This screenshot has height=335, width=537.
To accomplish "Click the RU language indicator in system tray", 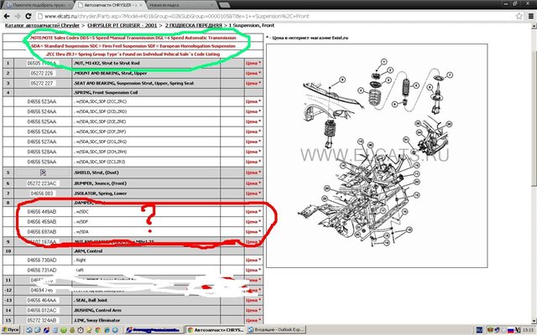I will click(479, 330).
